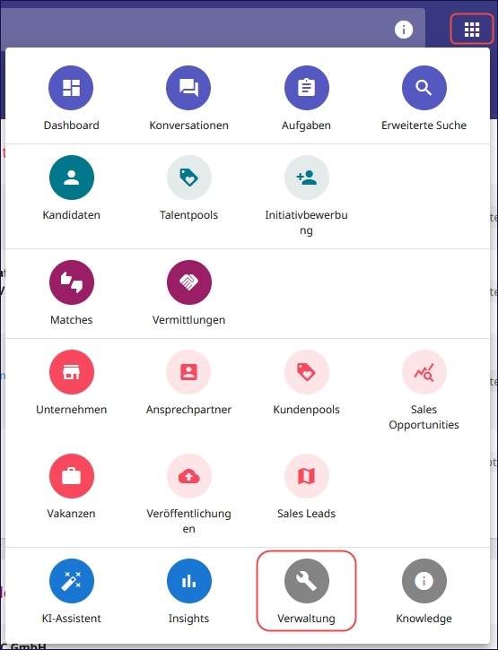Open Konversationen chat icon
The width and height of the screenshot is (498, 650).
(188, 88)
